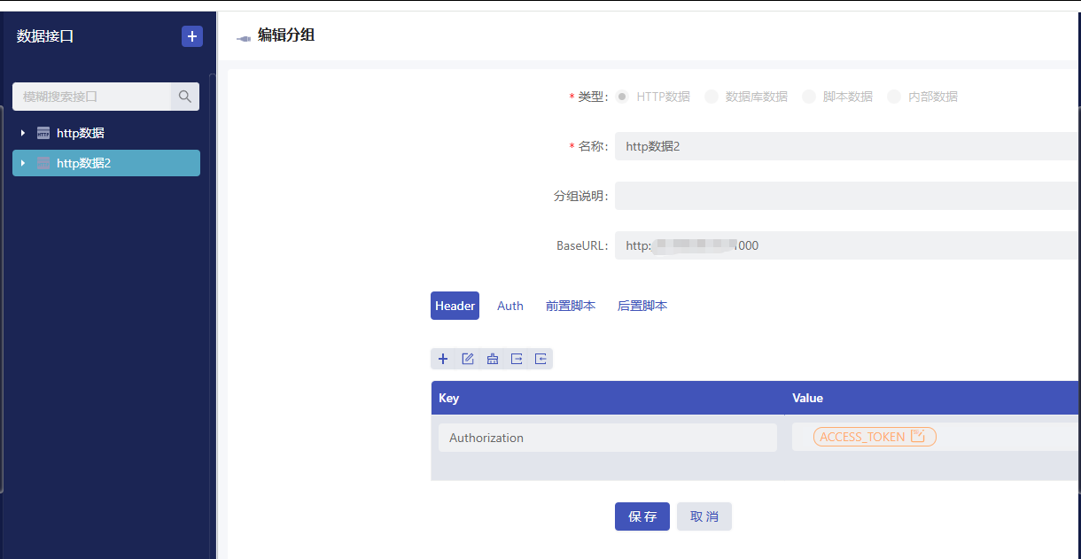Click the 取消 cancel button

coord(704,516)
